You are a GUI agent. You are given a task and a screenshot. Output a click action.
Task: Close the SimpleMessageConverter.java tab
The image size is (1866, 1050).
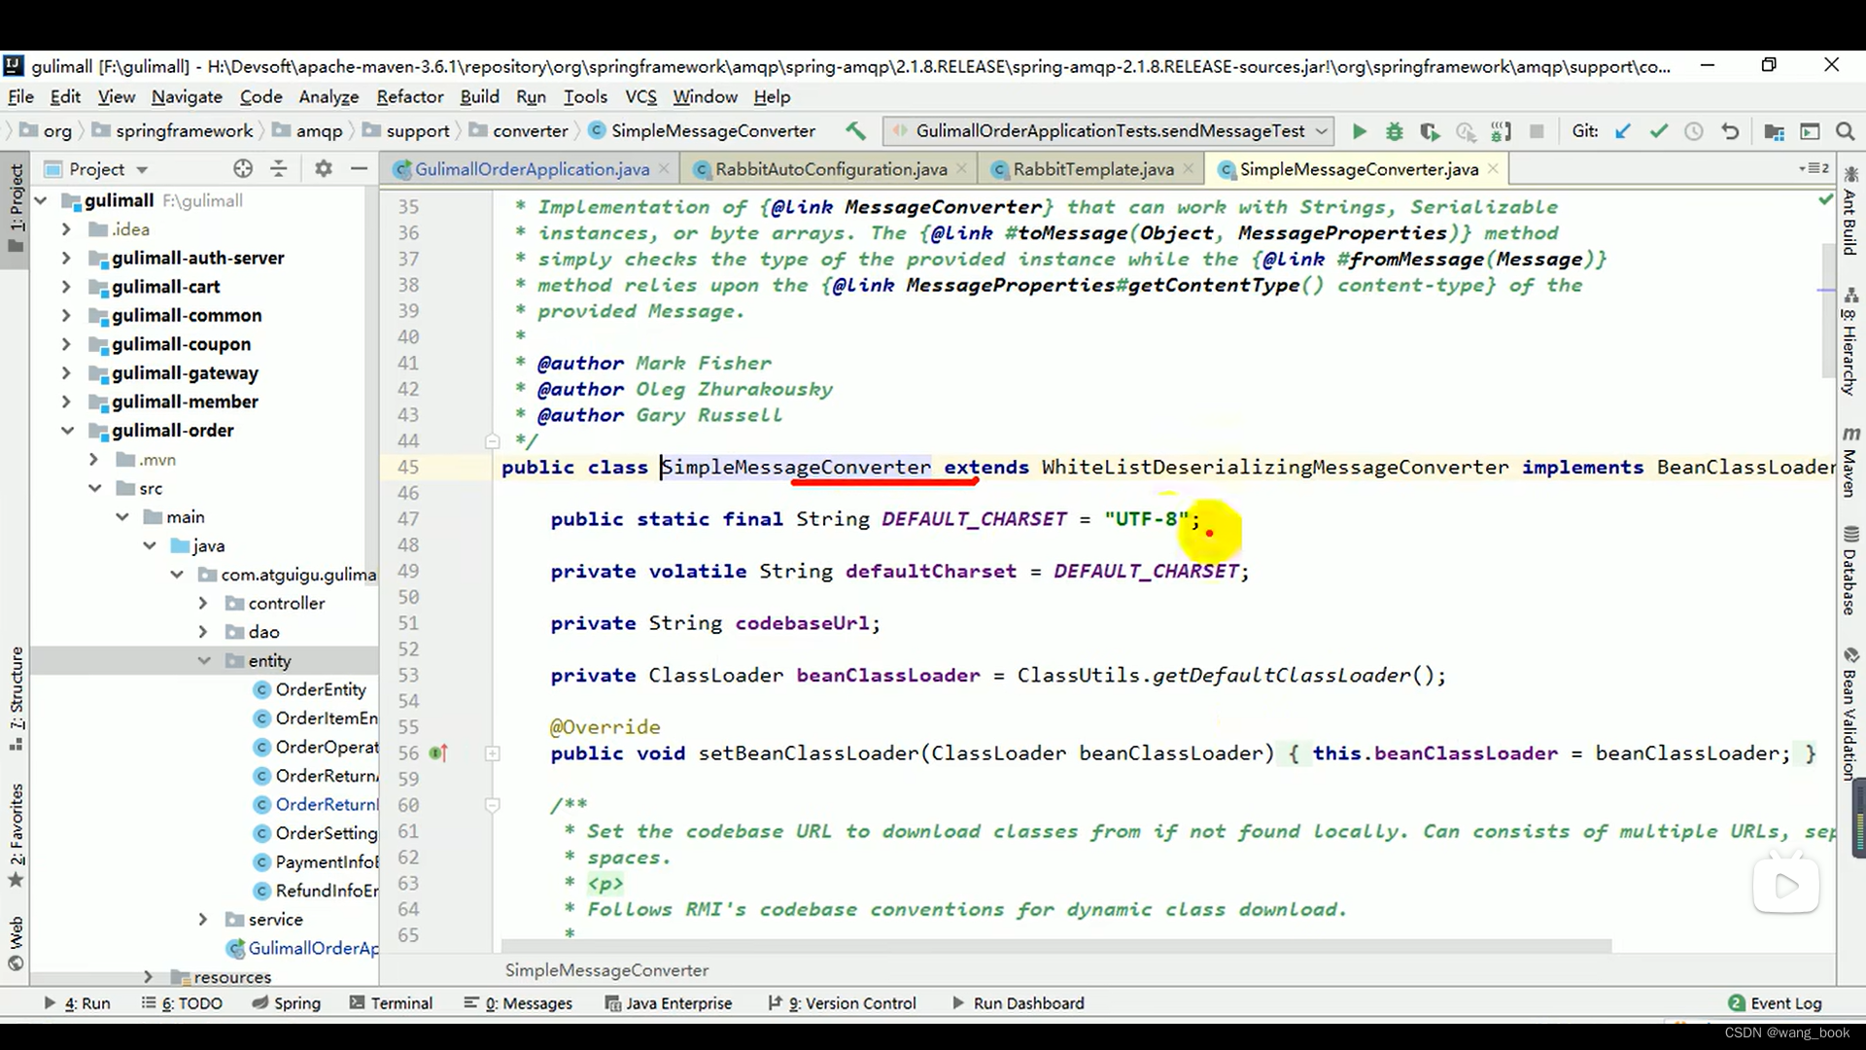pos(1493,169)
